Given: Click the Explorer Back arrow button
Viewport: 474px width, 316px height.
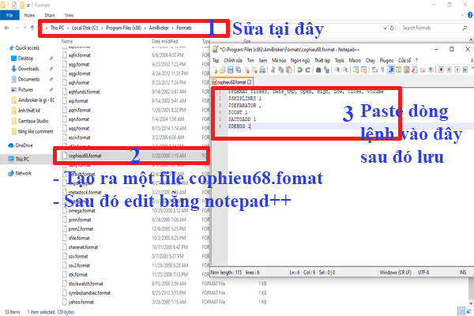Looking at the screenshot, I should tap(6, 28).
